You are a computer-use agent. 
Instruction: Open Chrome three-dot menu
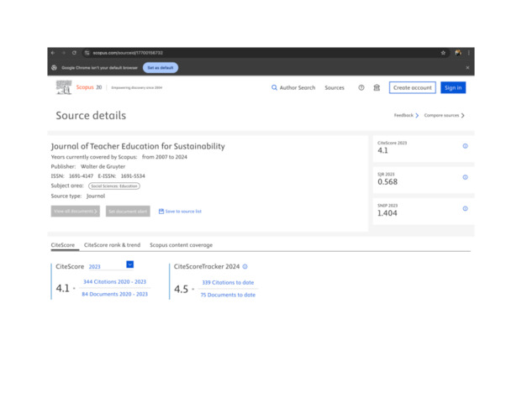coord(469,53)
